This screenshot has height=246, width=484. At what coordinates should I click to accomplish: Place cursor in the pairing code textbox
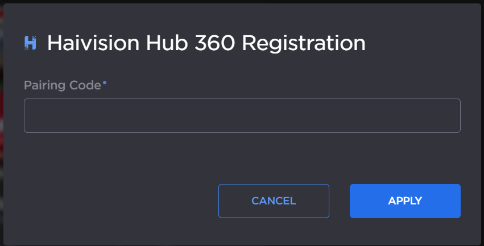pyautogui.click(x=242, y=116)
